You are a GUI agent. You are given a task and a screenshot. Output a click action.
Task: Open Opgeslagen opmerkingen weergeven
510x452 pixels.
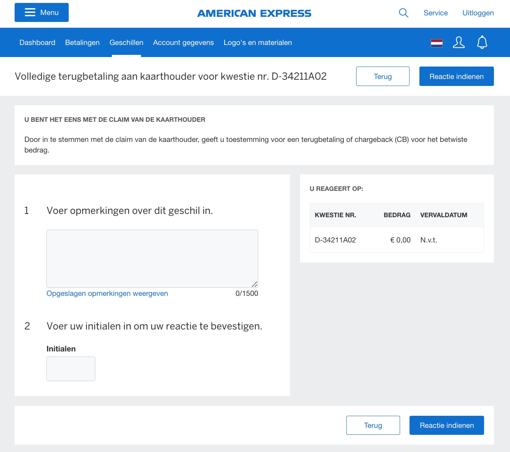pyautogui.click(x=107, y=293)
